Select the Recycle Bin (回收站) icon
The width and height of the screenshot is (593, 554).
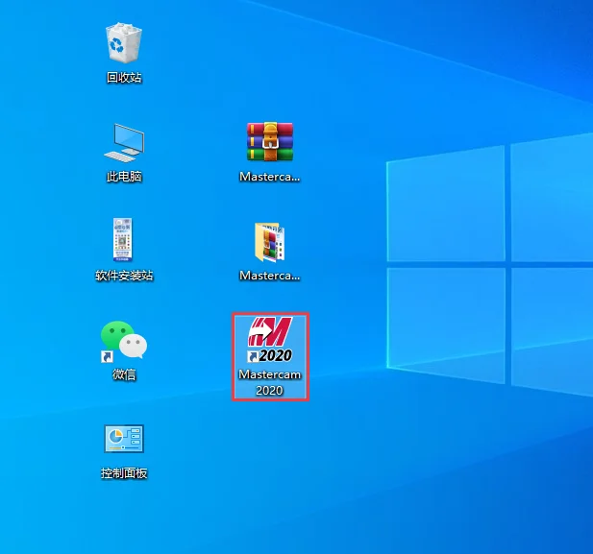(x=124, y=42)
